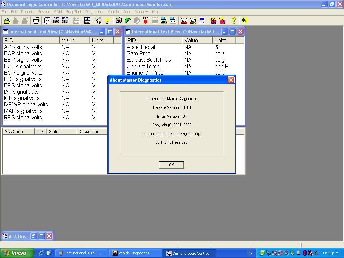
Task: Restore the minimized ATA Bus window
Action: point(34,236)
